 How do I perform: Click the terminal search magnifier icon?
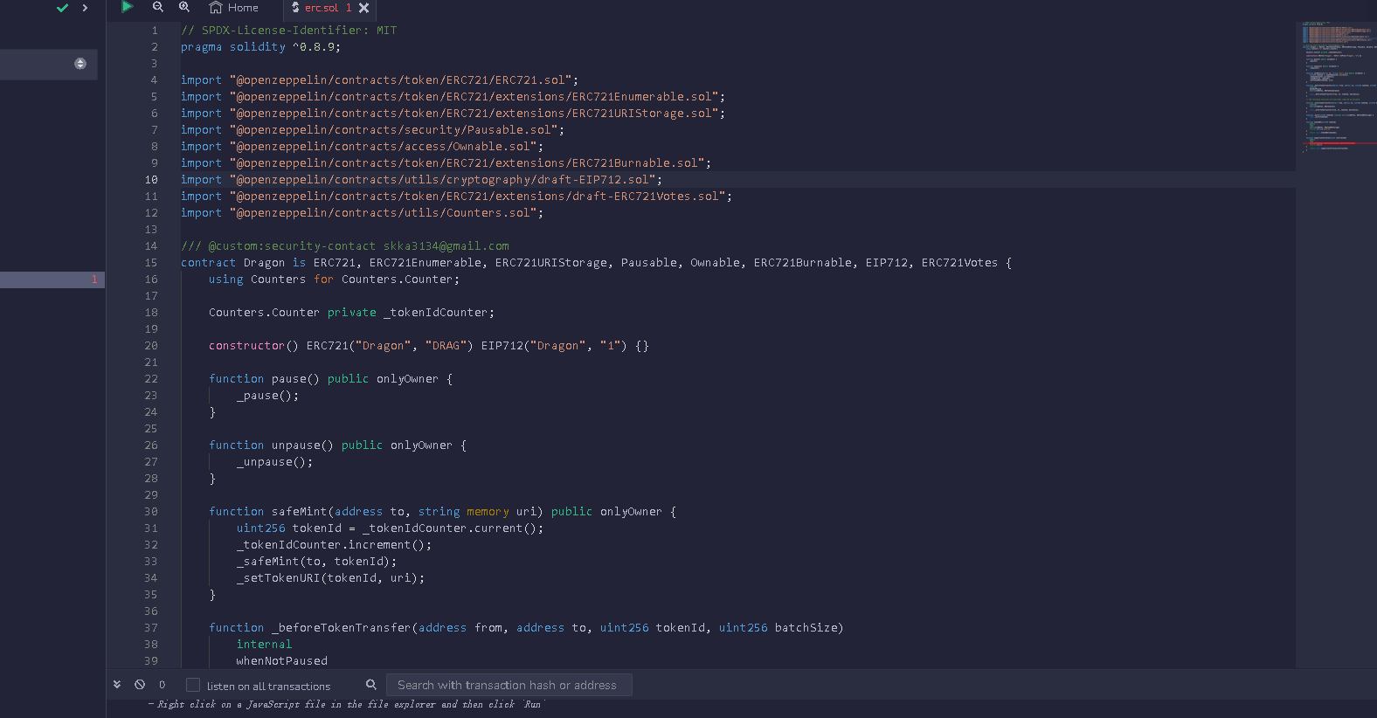tap(371, 685)
